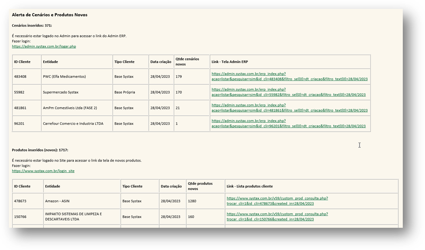The width and height of the screenshot is (425, 250).
Task: Click product count '160'
Action: click(x=191, y=217)
